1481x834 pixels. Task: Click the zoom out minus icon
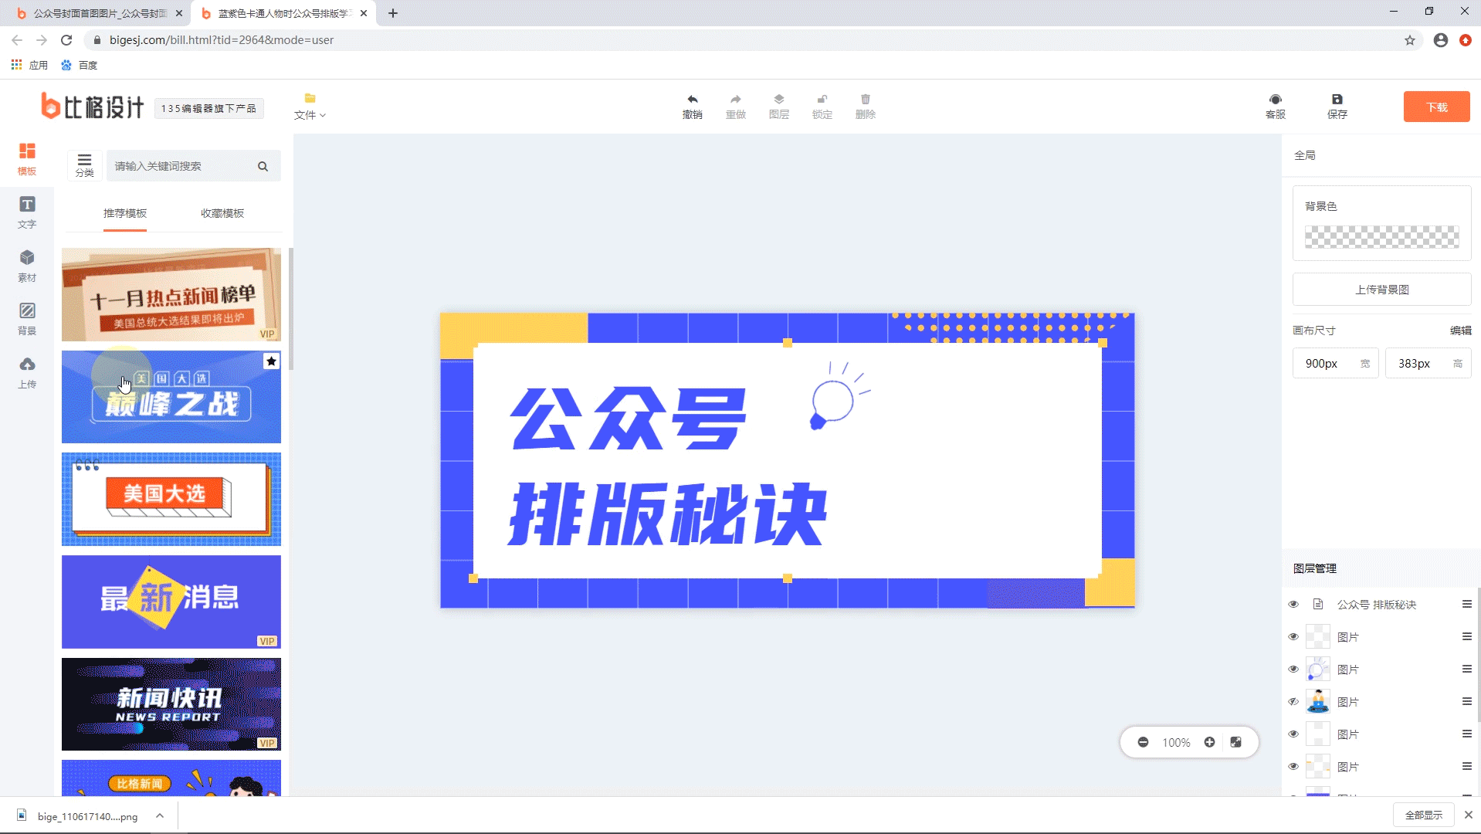(x=1143, y=742)
